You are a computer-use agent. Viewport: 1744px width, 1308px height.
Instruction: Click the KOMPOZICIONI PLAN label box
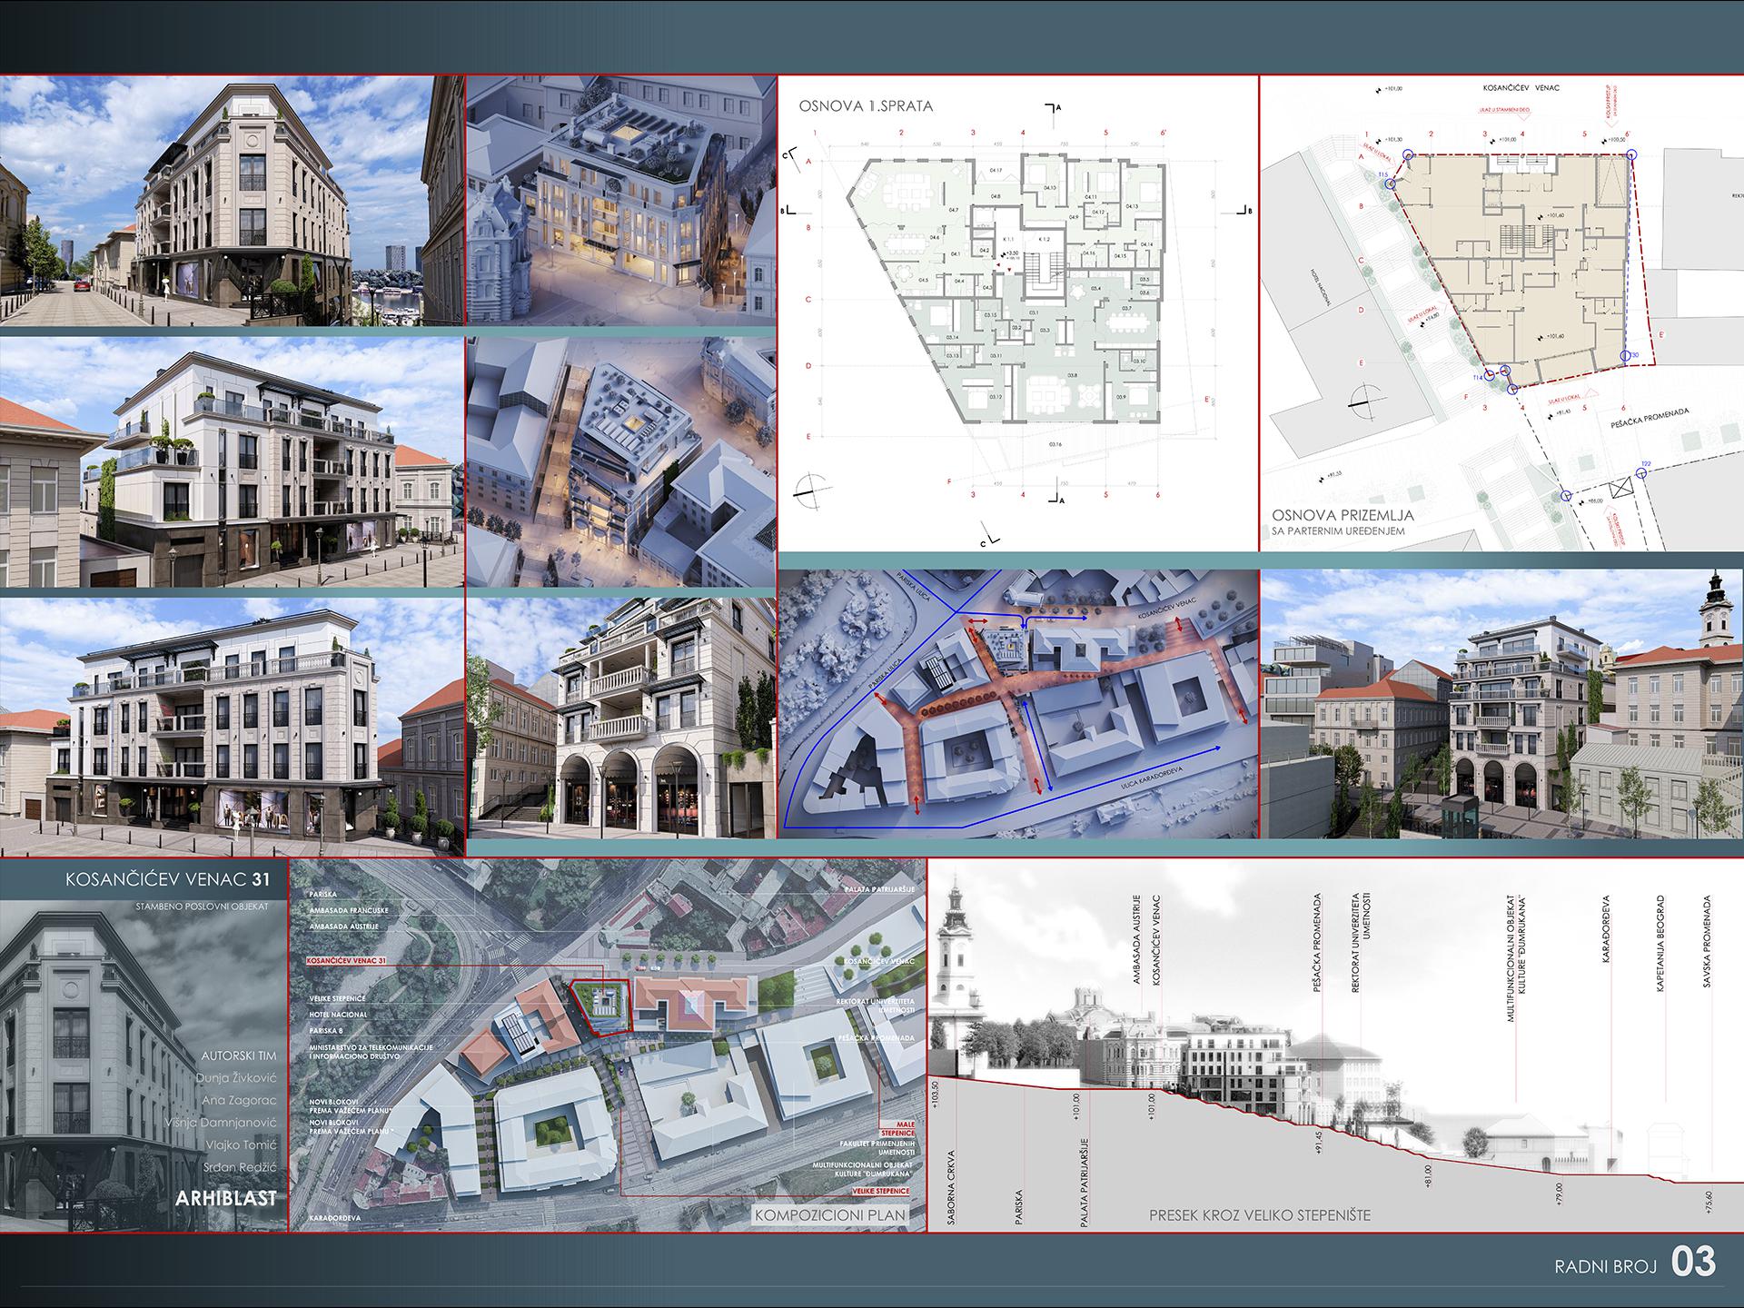pos(832,1214)
